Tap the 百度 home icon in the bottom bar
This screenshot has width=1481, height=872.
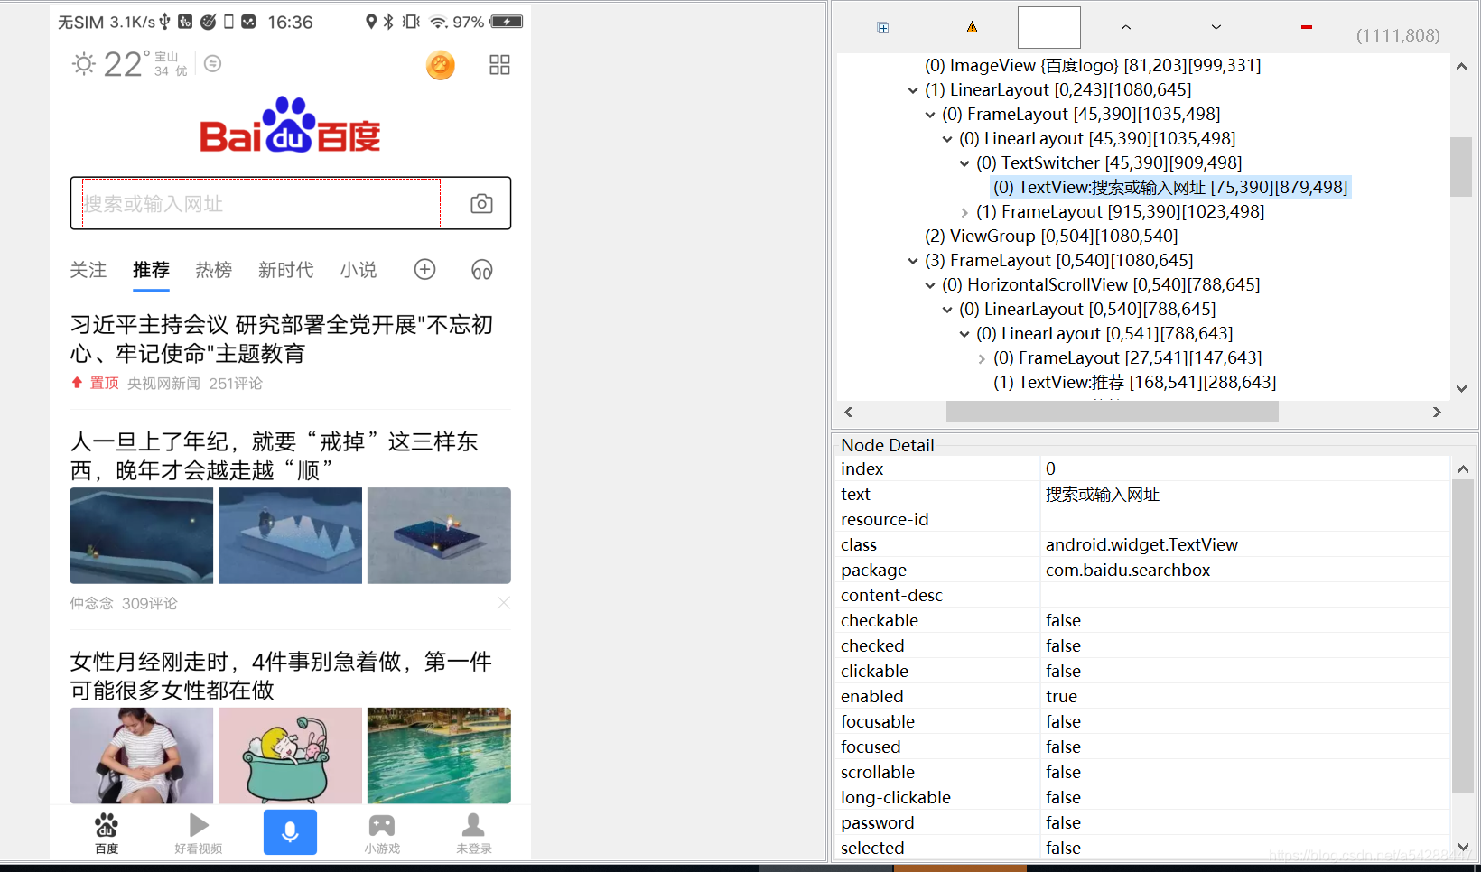tap(107, 833)
